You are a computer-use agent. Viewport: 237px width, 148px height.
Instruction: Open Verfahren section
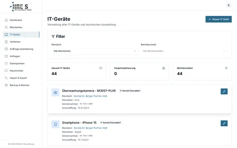(x=21, y=42)
